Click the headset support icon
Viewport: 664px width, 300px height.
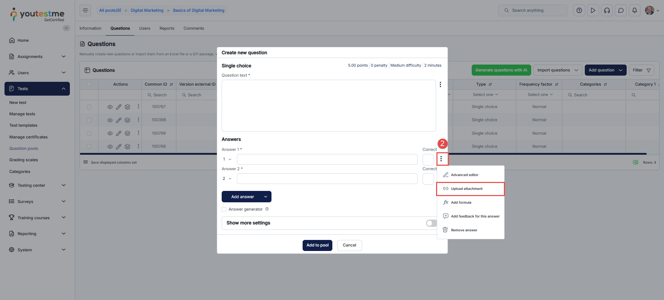(x=607, y=10)
